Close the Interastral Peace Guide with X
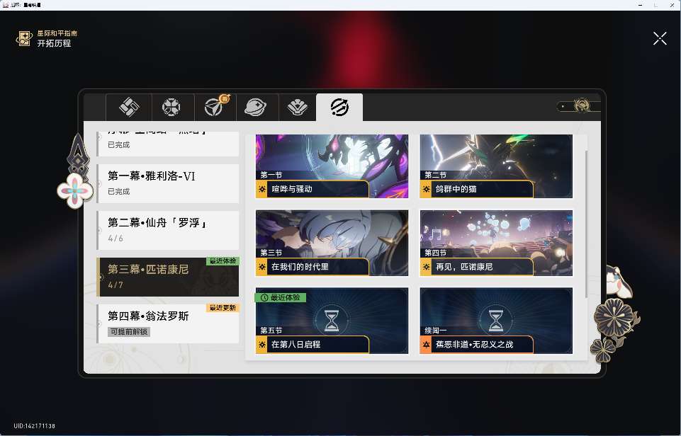The image size is (681, 436). click(660, 38)
